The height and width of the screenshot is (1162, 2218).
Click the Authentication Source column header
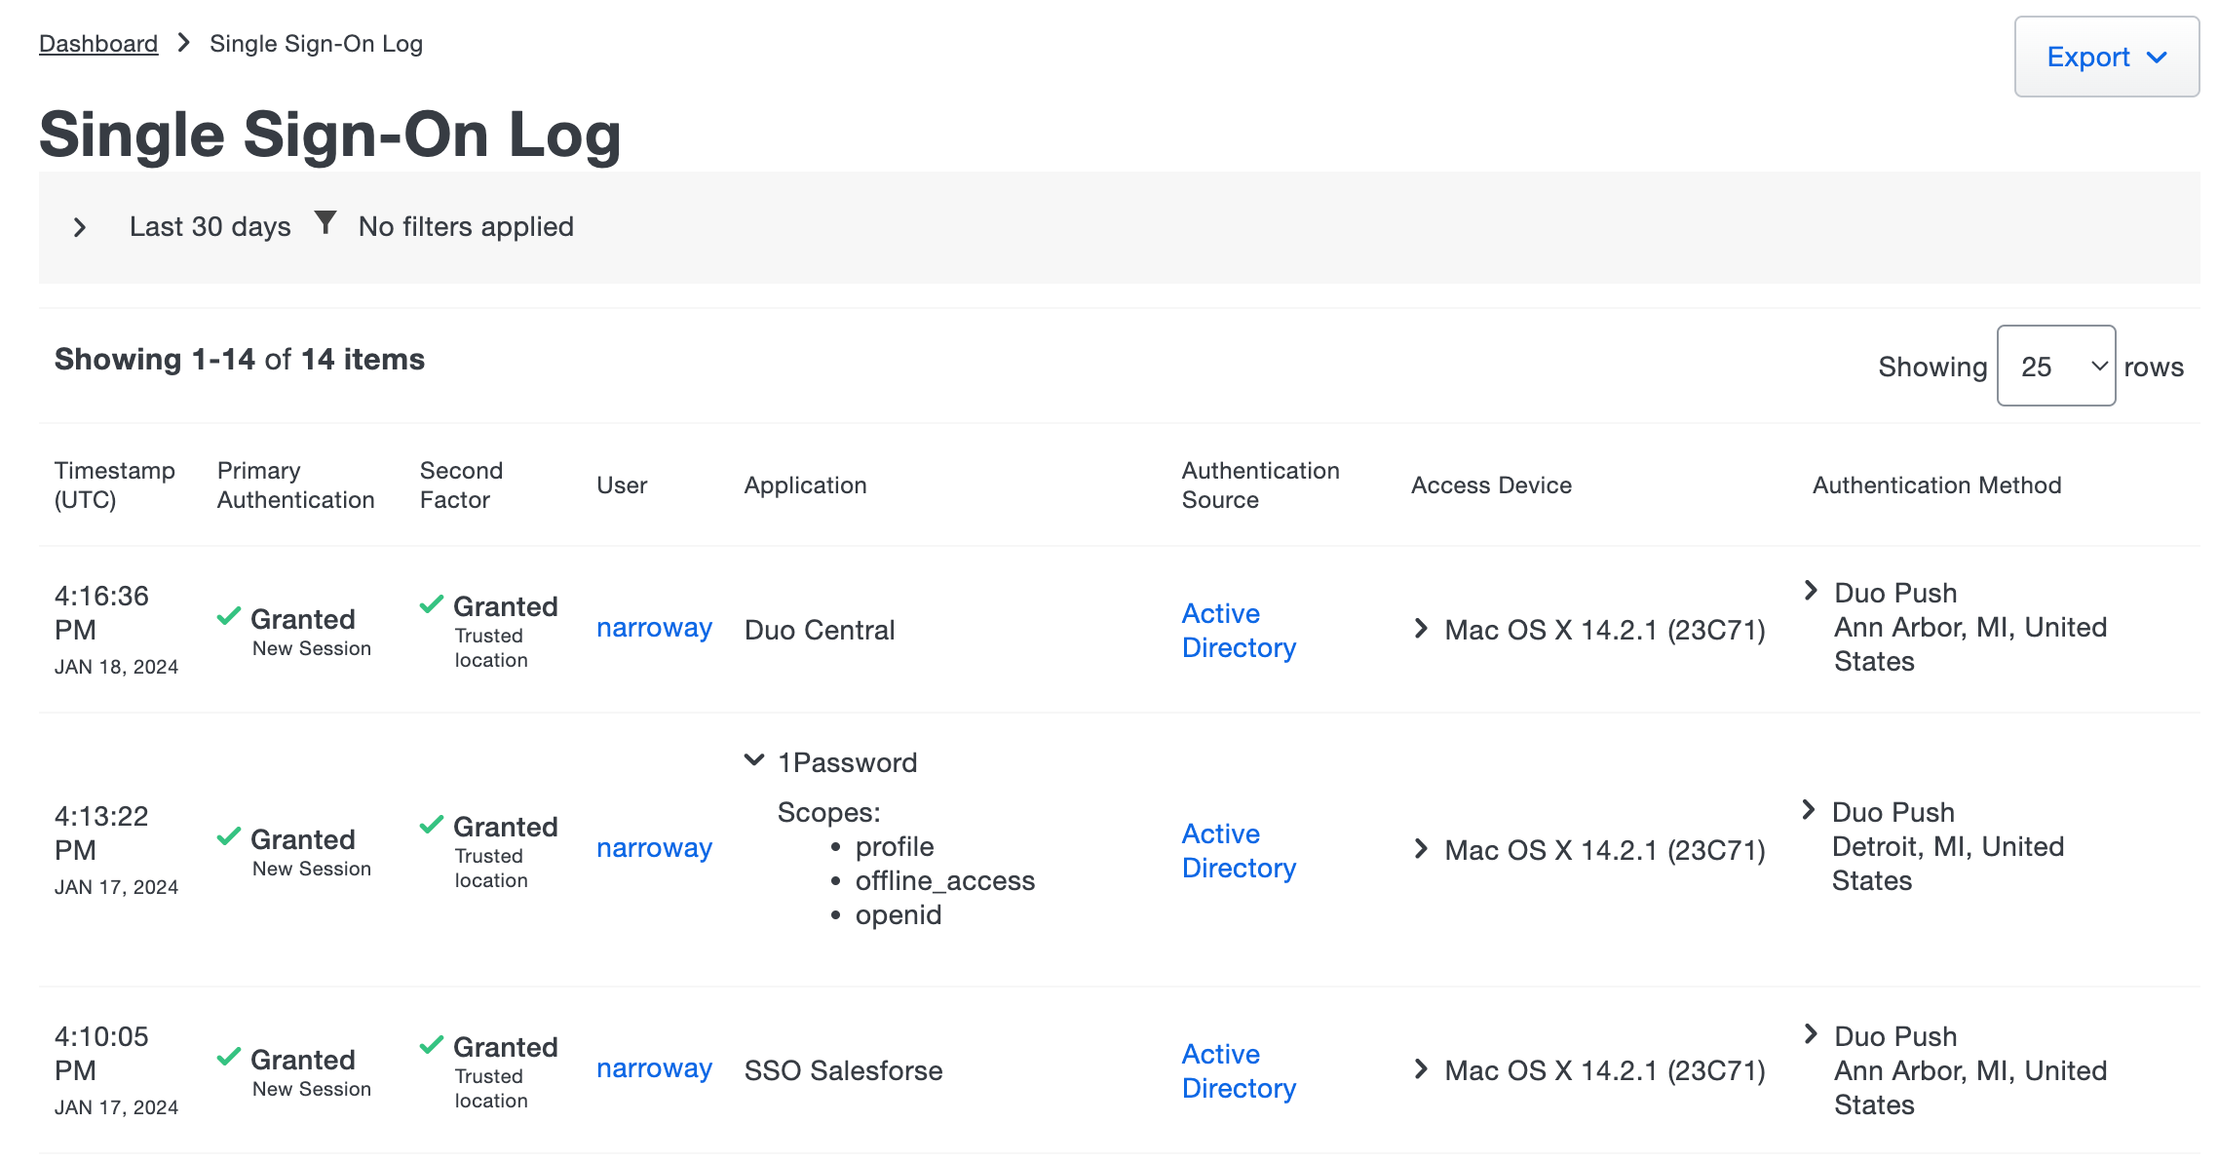[1260, 484]
